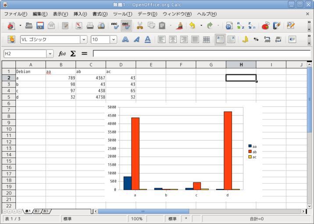The height and width of the screenshot is (224, 314).
Task: Click the red ab legend swatch
Action: [250, 152]
